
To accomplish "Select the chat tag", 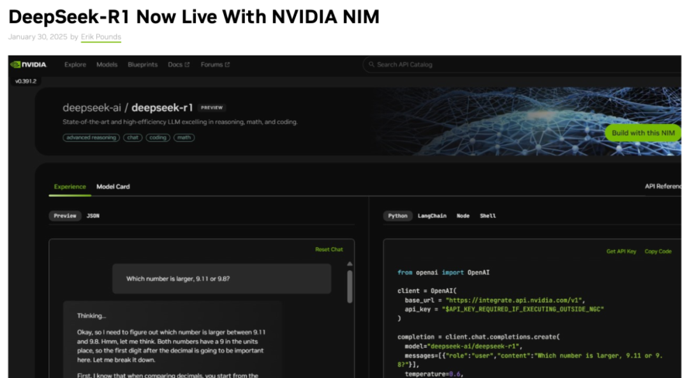I will 133,138.
